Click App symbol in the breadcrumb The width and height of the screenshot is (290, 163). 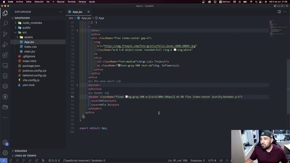click(x=101, y=18)
